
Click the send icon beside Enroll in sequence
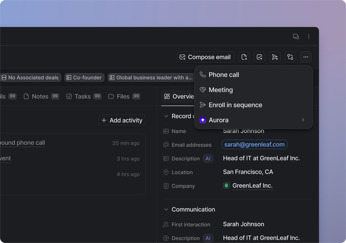[203, 105]
